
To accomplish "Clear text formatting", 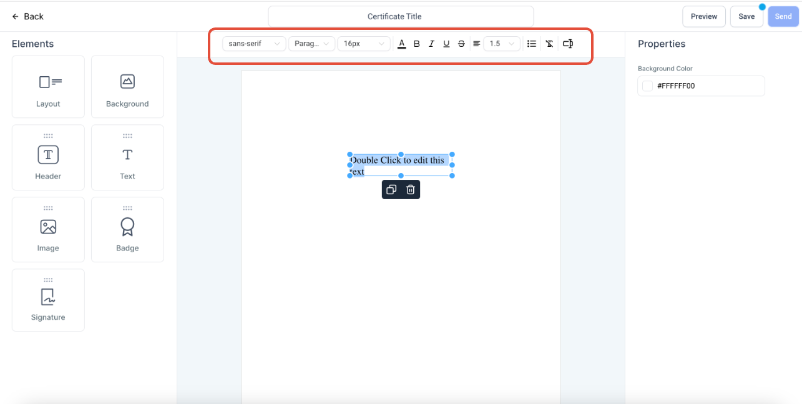I will (549, 44).
